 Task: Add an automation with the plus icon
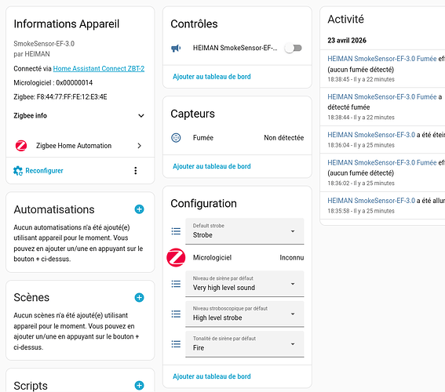coord(139,209)
